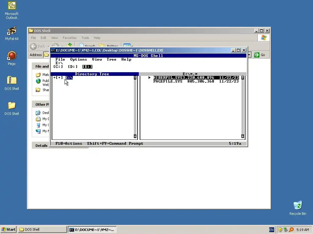The image size is (313, 234).
Task: Click the Windows flag logo in Explorer
Action: tap(264, 38)
